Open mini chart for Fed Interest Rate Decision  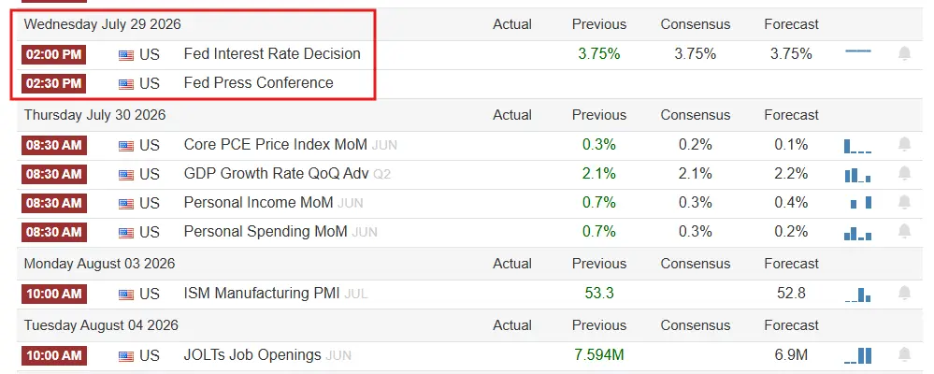point(857,51)
